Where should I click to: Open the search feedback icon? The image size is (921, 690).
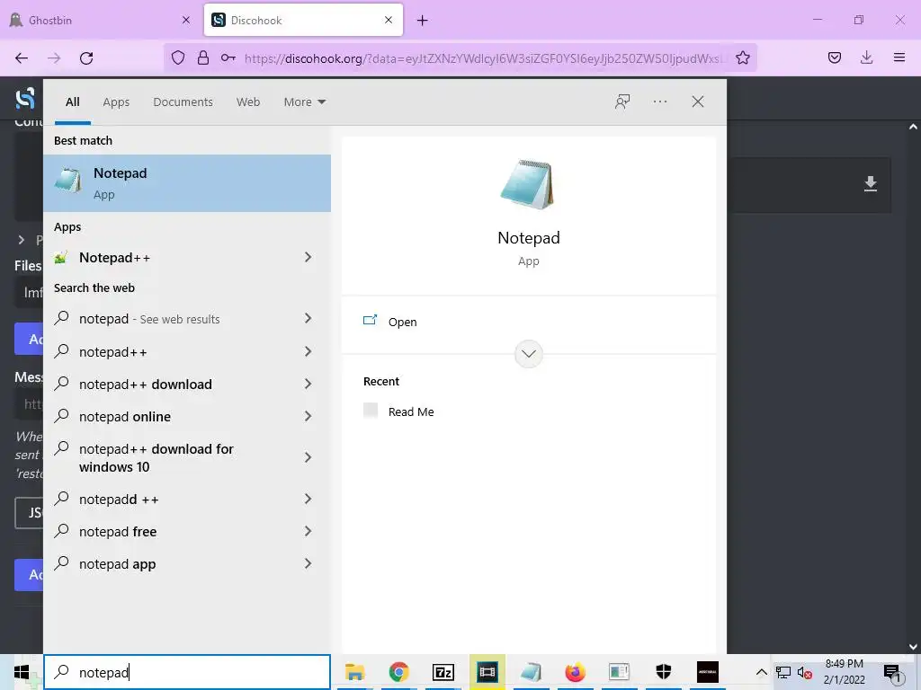coord(622,102)
